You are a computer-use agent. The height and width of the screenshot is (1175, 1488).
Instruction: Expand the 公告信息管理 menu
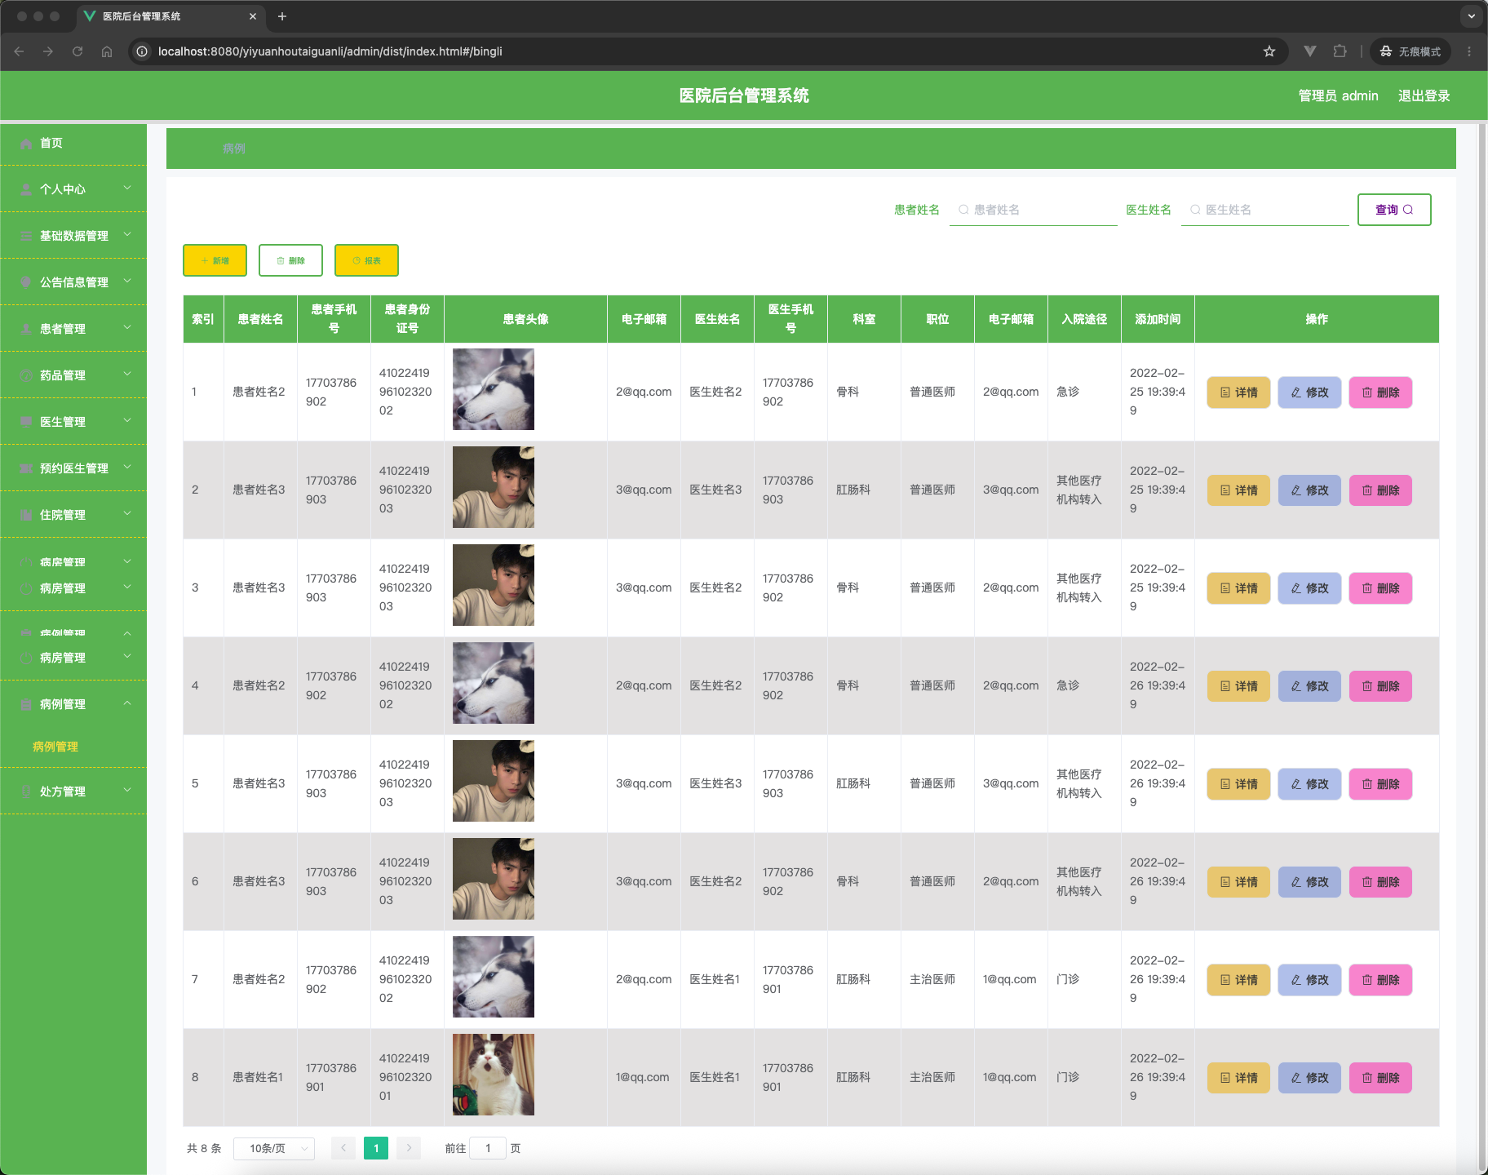coord(73,282)
